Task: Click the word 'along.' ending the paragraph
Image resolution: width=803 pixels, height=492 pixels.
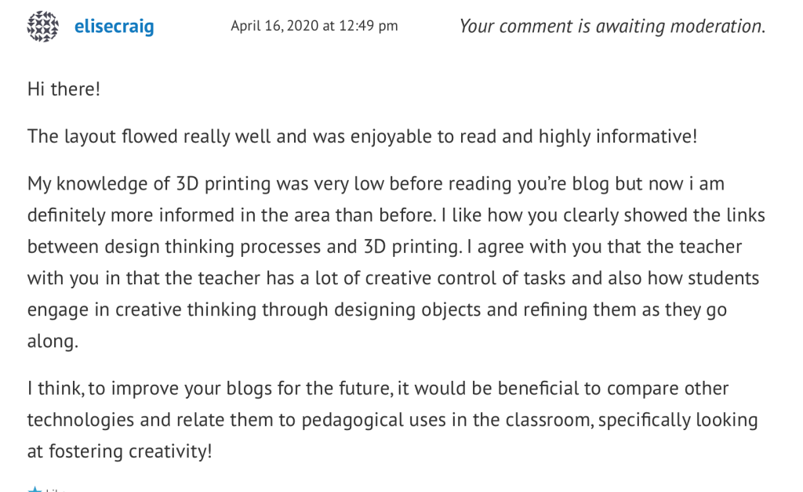Action: point(53,341)
